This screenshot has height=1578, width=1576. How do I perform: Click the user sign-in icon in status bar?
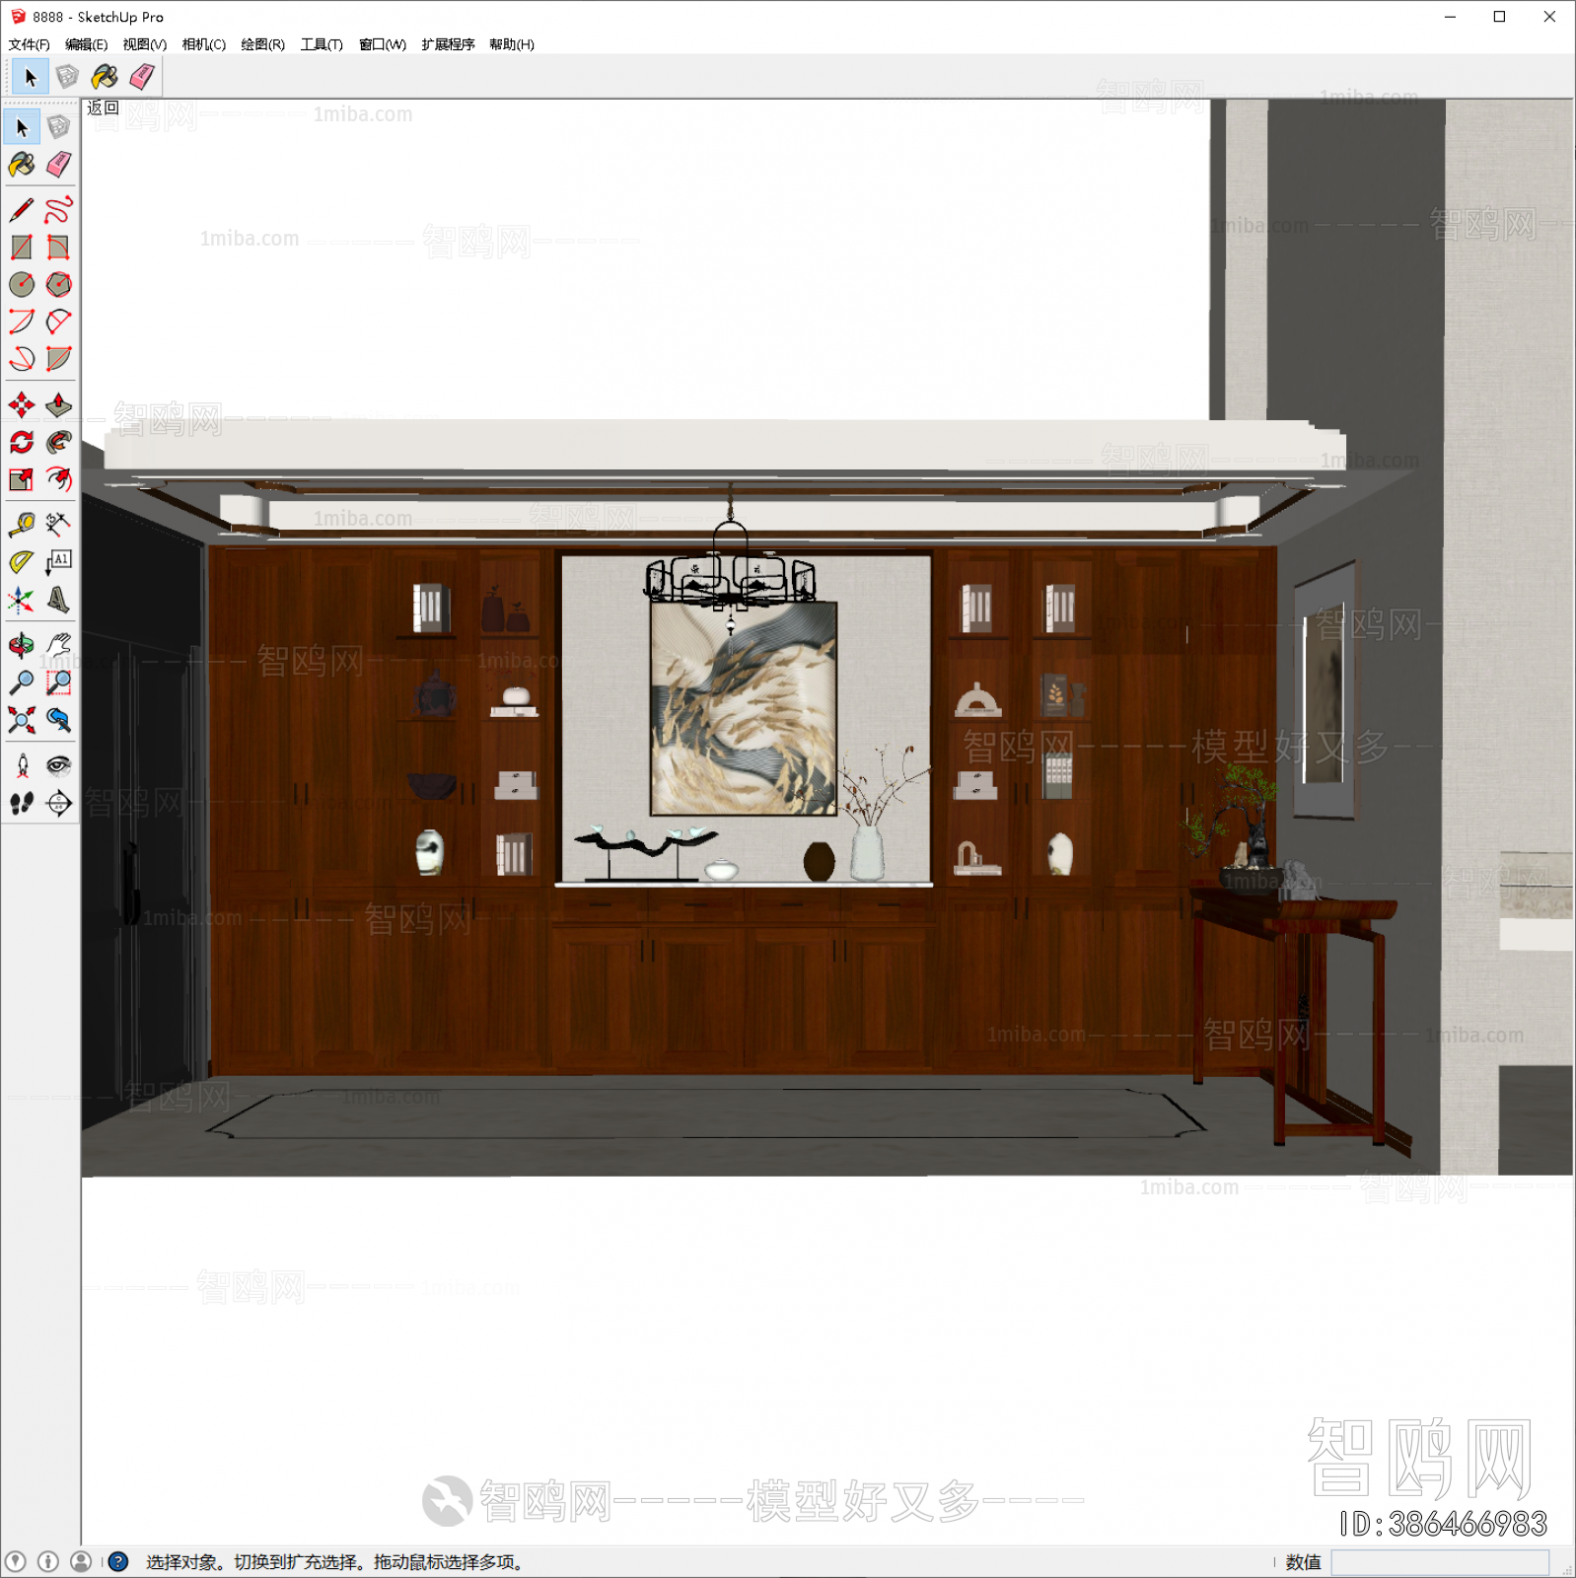tap(81, 1562)
